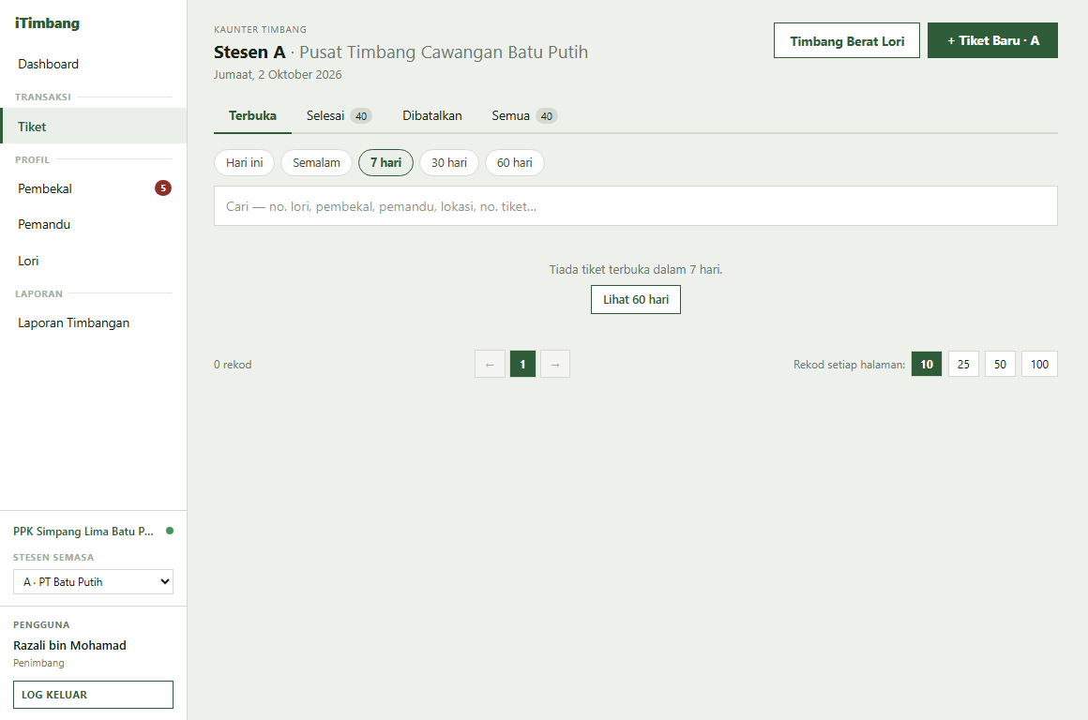
Task: Click the Timbang Berat Lori button
Action: tap(847, 41)
